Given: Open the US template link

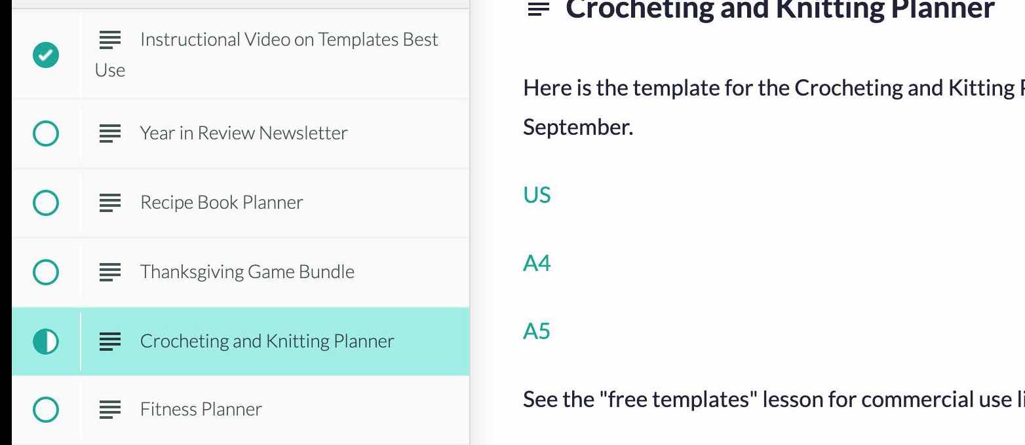Looking at the screenshot, I should [537, 195].
